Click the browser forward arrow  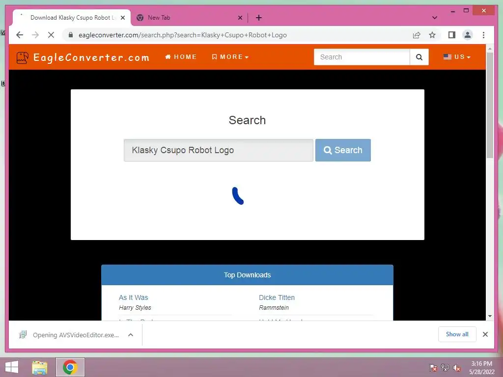pos(35,35)
